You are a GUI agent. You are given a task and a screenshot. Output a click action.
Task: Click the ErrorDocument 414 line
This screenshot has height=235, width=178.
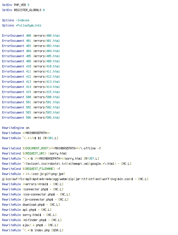(x=31, y=87)
